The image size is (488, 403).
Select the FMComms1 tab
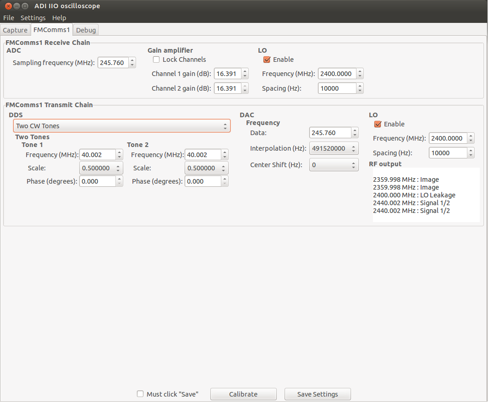coord(52,30)
